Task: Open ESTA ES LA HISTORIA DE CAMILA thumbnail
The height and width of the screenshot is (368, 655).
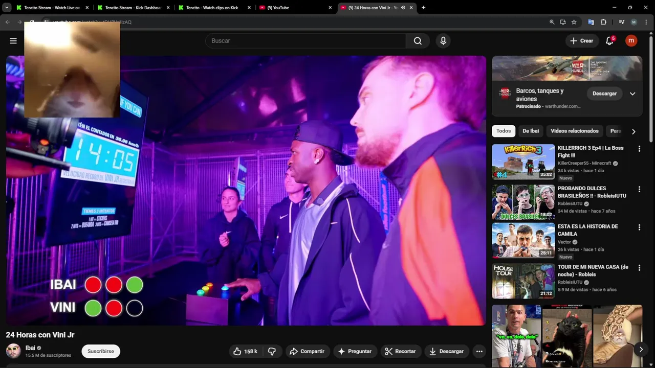Action: [x=523, y=240]
